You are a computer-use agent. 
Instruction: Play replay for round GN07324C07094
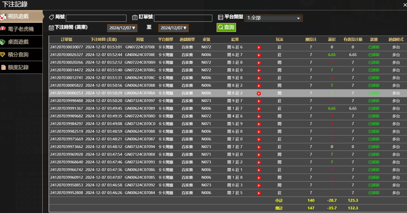259,147
